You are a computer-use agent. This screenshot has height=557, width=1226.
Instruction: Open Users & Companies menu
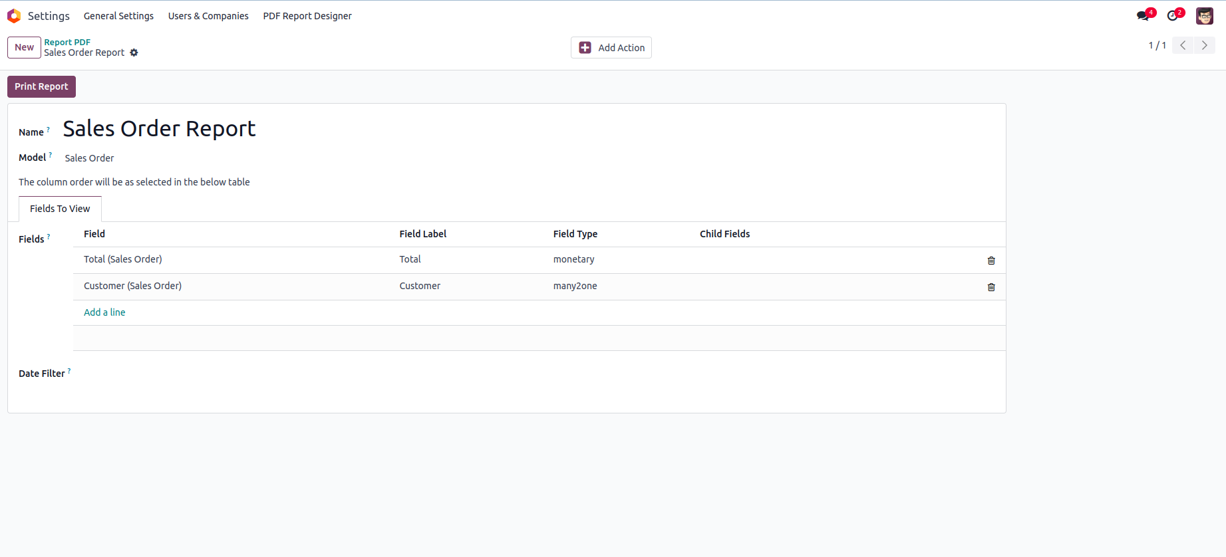click(x=208, y=16)
